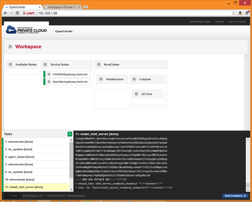Screen dimensions: 252x202
Task: Click the tasks list scrollbar thumb
Action: point(71,160)
